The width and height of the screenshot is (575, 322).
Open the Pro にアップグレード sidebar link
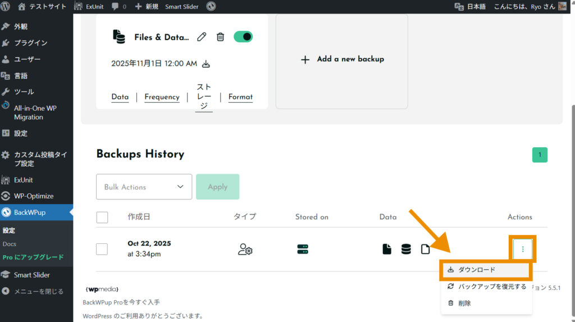tap(33, 257)
